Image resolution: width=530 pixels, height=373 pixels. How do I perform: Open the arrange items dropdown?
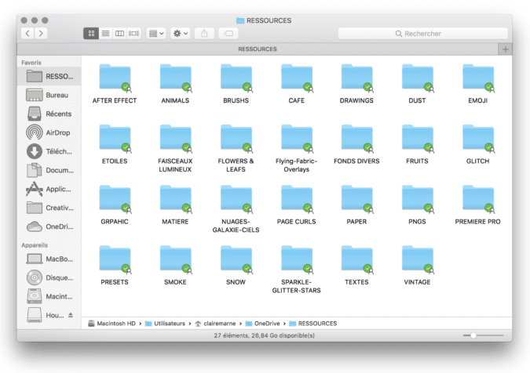(x=156, y=34)
